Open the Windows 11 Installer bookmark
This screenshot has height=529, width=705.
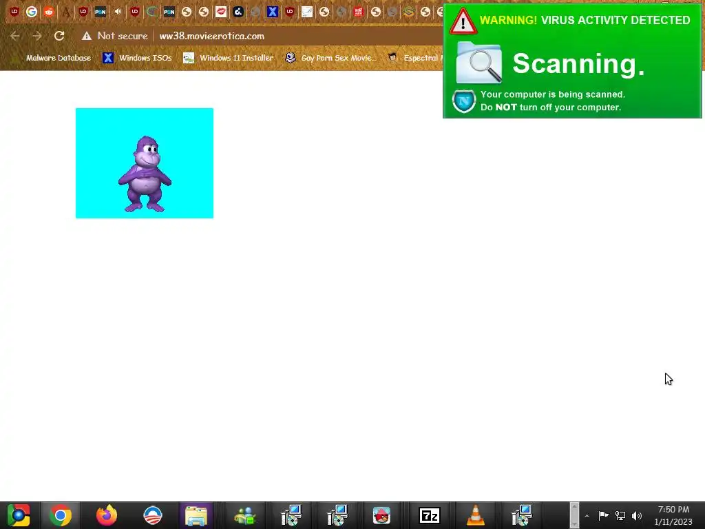tap(229, 58)
